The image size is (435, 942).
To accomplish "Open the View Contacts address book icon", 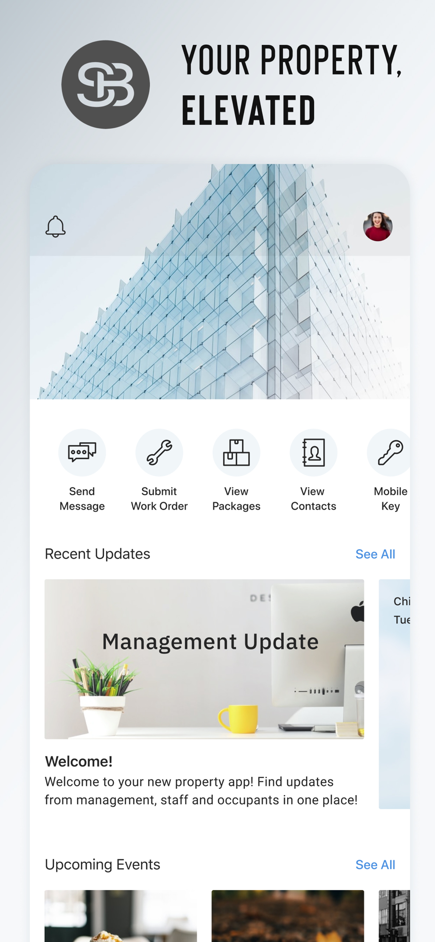I will pos(314,453).
